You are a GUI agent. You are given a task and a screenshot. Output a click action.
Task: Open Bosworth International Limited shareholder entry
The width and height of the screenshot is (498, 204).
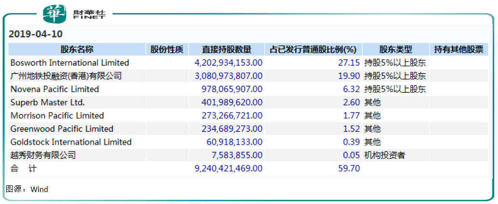(x=70, y=63)
